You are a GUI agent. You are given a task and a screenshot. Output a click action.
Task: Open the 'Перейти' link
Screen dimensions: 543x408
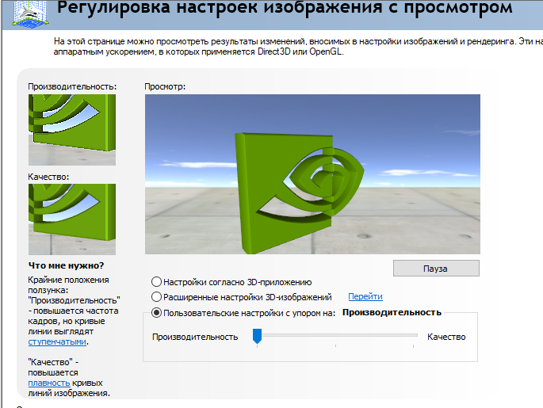[365, 296]
